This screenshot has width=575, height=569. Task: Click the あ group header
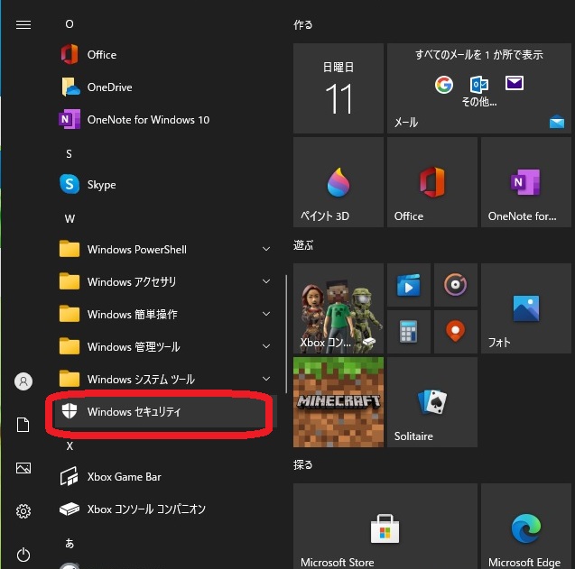tap(70, 543)
